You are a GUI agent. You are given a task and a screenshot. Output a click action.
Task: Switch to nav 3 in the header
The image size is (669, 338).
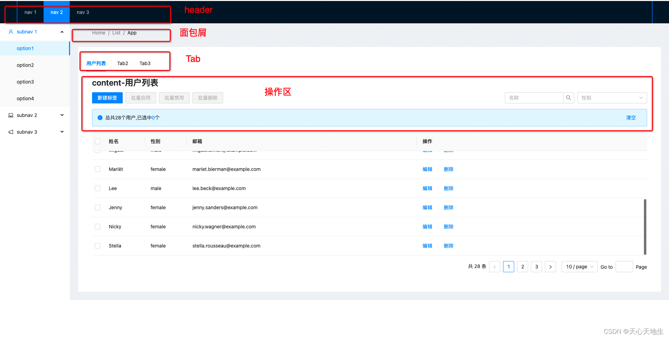coord(83,12)
